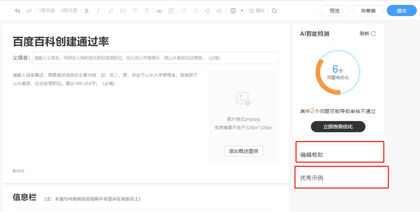The image size is (420, 212).
Task: Click the boxed letter A icon
Action: click(171, 11)
